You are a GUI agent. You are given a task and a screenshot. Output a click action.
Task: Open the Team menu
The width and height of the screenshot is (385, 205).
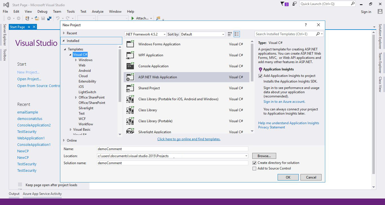coord(57,11)
